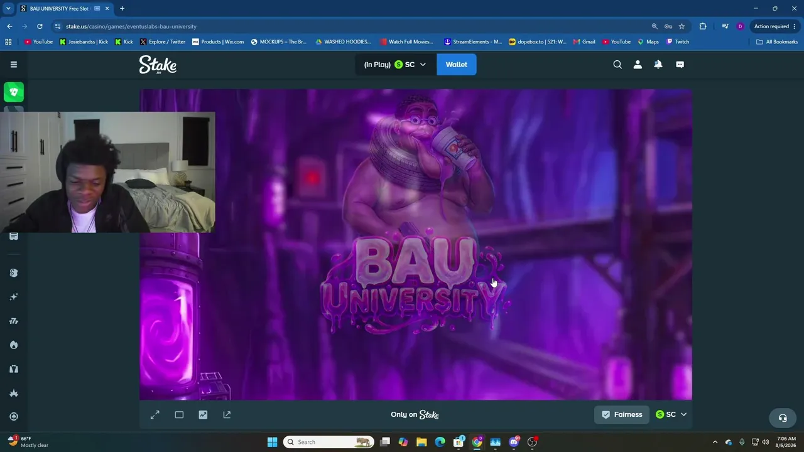Open Stake site search magnifier
This screenshot has width=804, height=452.
[x=617, y=65]
